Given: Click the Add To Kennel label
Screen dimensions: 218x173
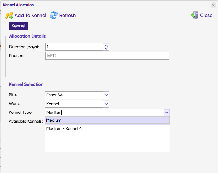Looking at the screenshot, I should pos(30,15).
